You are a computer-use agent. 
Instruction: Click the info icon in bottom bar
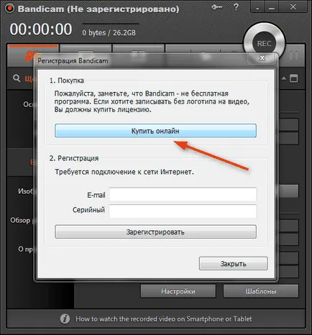(65, 319)
